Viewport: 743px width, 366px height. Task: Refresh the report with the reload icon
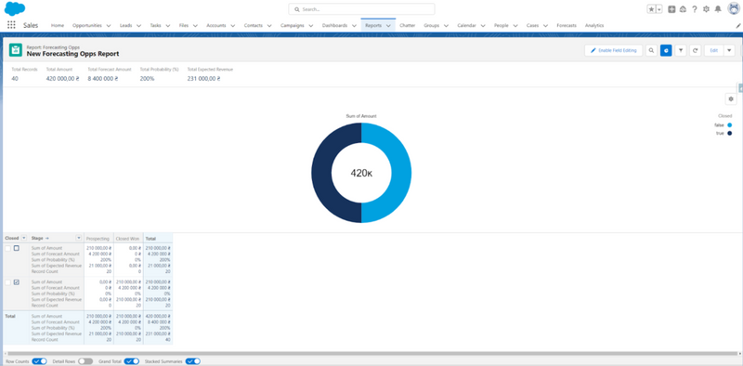695,50
